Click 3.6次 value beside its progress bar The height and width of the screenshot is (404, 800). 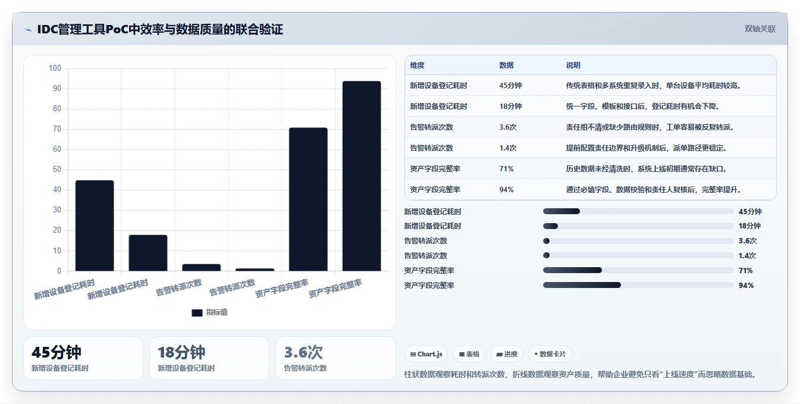tap(748, 241)
